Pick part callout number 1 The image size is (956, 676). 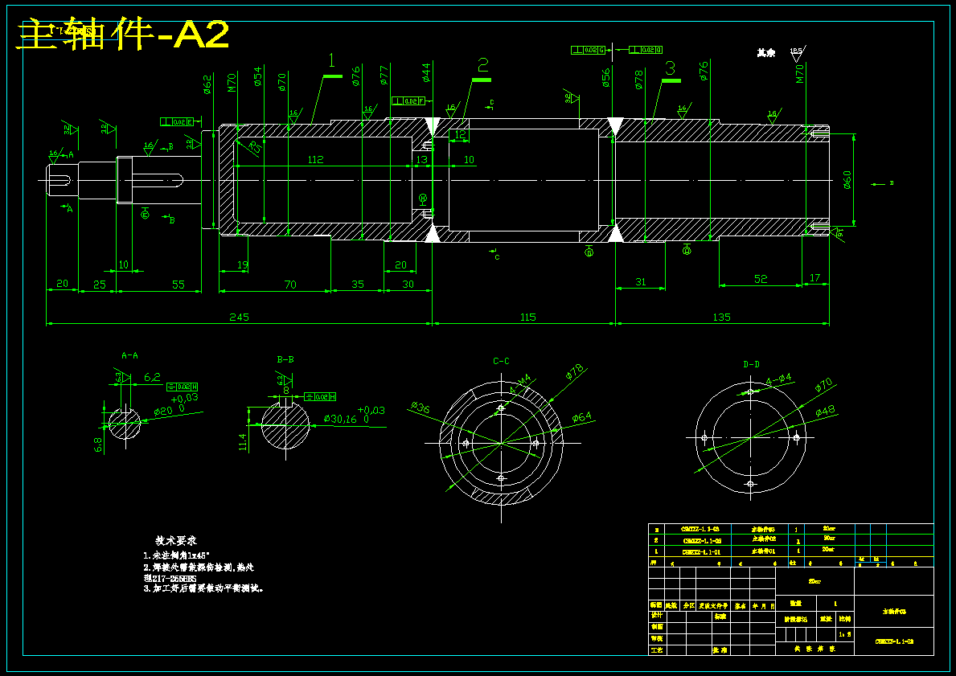tap(332, 60)
